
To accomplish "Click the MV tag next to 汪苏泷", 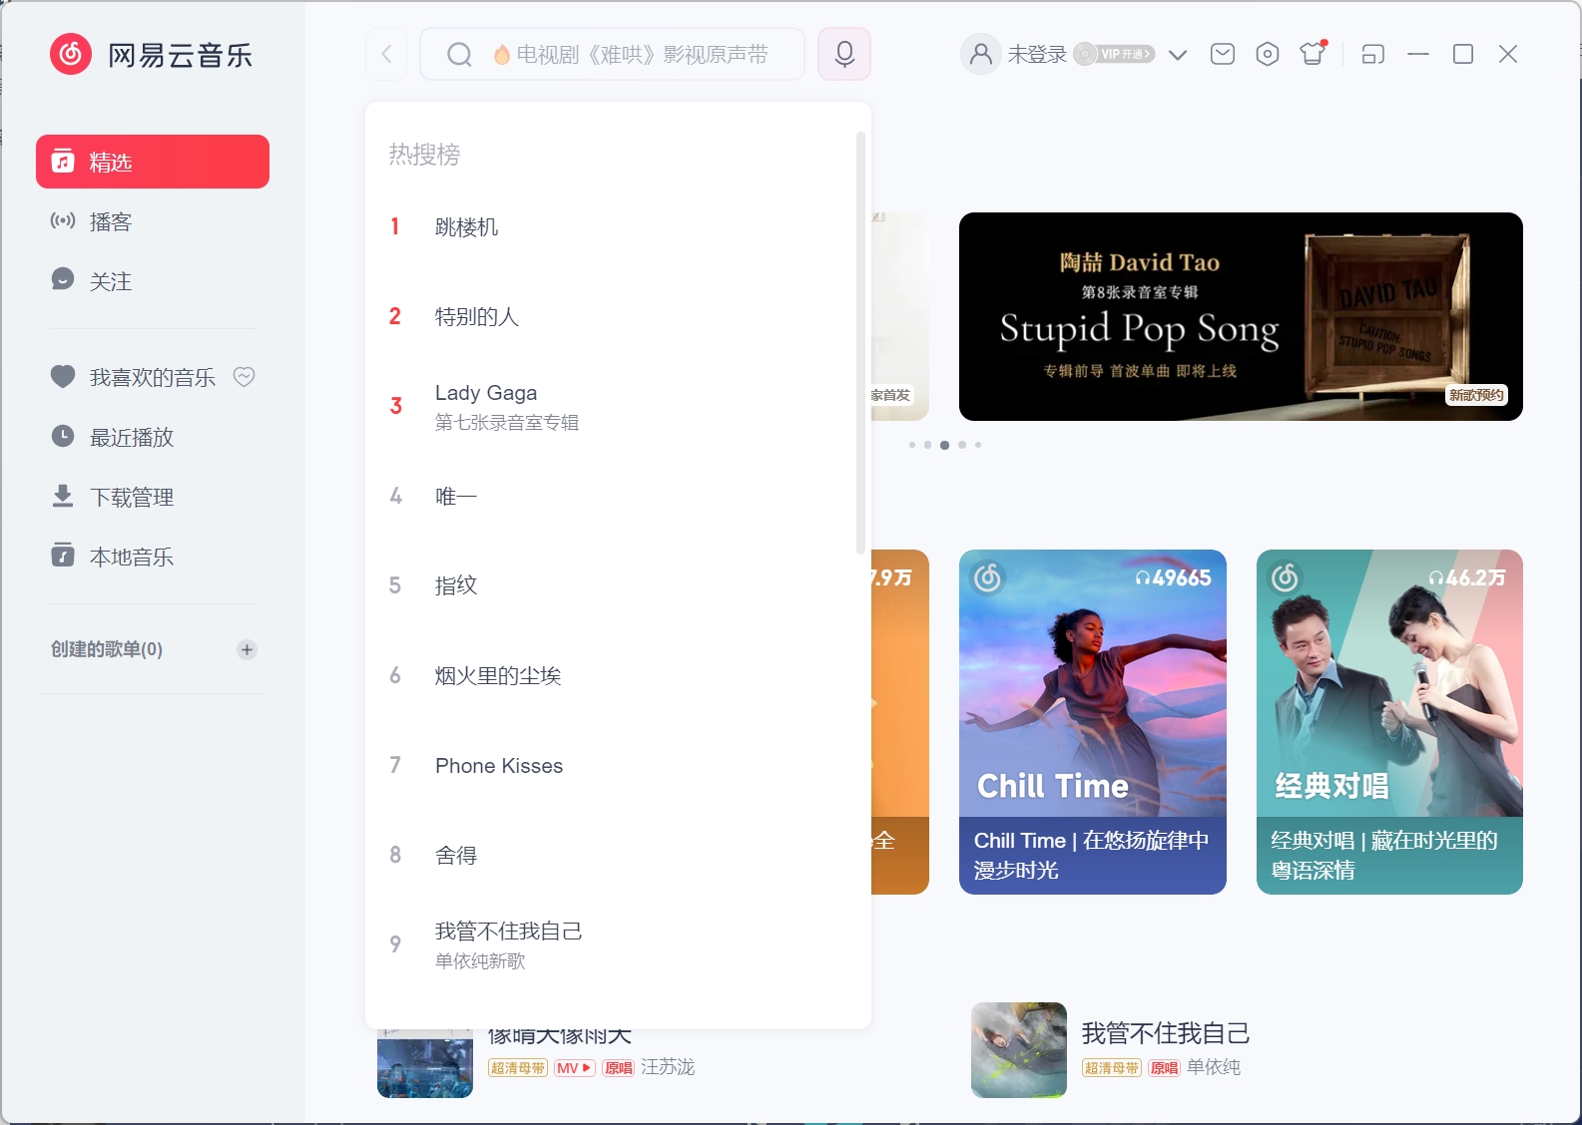I will (575, 1068).
